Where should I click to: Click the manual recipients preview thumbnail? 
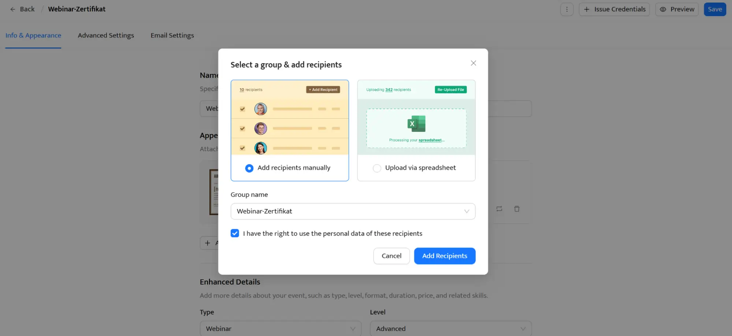pos(290,118)
